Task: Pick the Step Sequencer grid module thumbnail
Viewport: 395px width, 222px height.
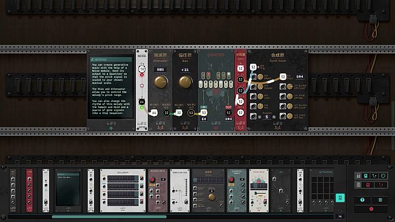Action: click(x=322, y=191)
